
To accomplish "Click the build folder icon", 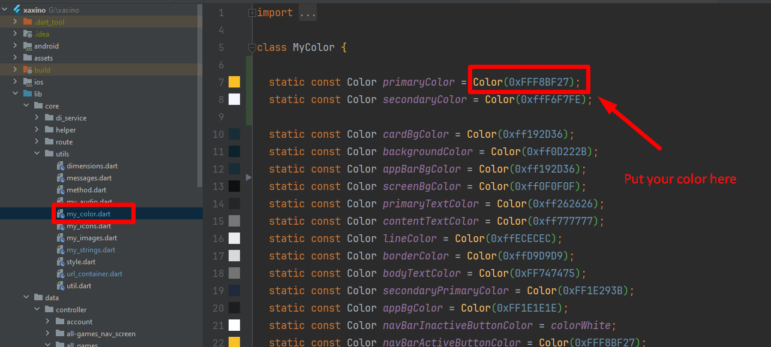I will 28,70.
